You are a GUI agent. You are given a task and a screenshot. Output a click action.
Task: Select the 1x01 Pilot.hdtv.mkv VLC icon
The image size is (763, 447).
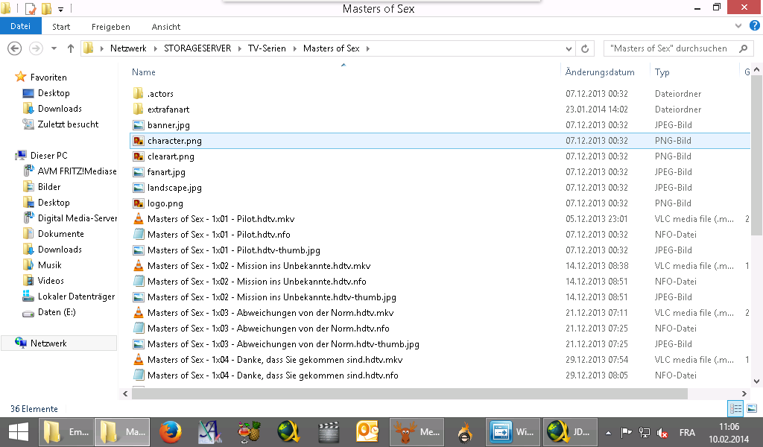tap(138, 218)
